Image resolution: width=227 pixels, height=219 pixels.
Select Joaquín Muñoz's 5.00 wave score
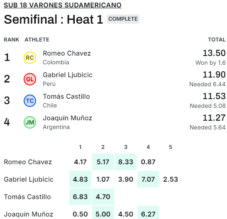103,214
